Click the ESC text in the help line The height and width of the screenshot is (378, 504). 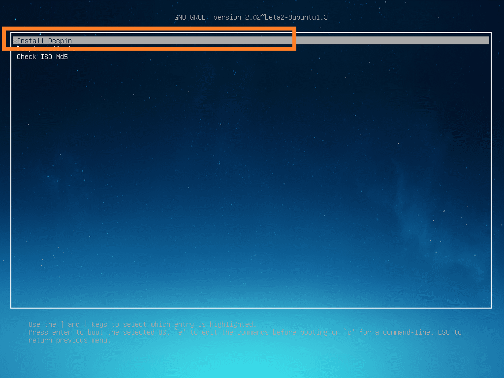[444, 332]
